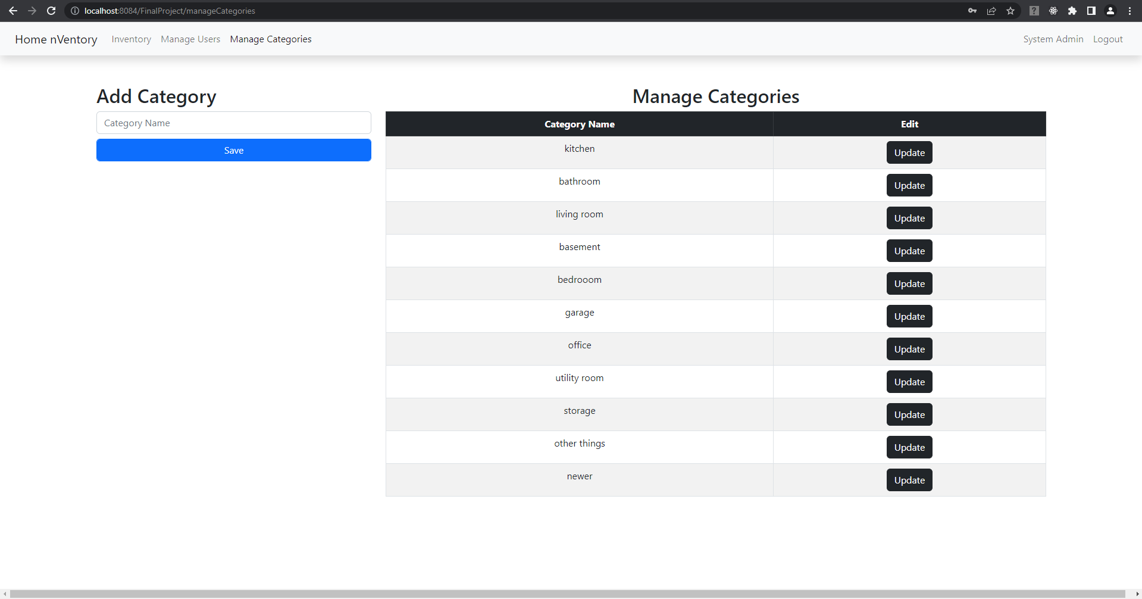Update the bedrooom category
The image size is (1142, 599).
coord(909,283)
